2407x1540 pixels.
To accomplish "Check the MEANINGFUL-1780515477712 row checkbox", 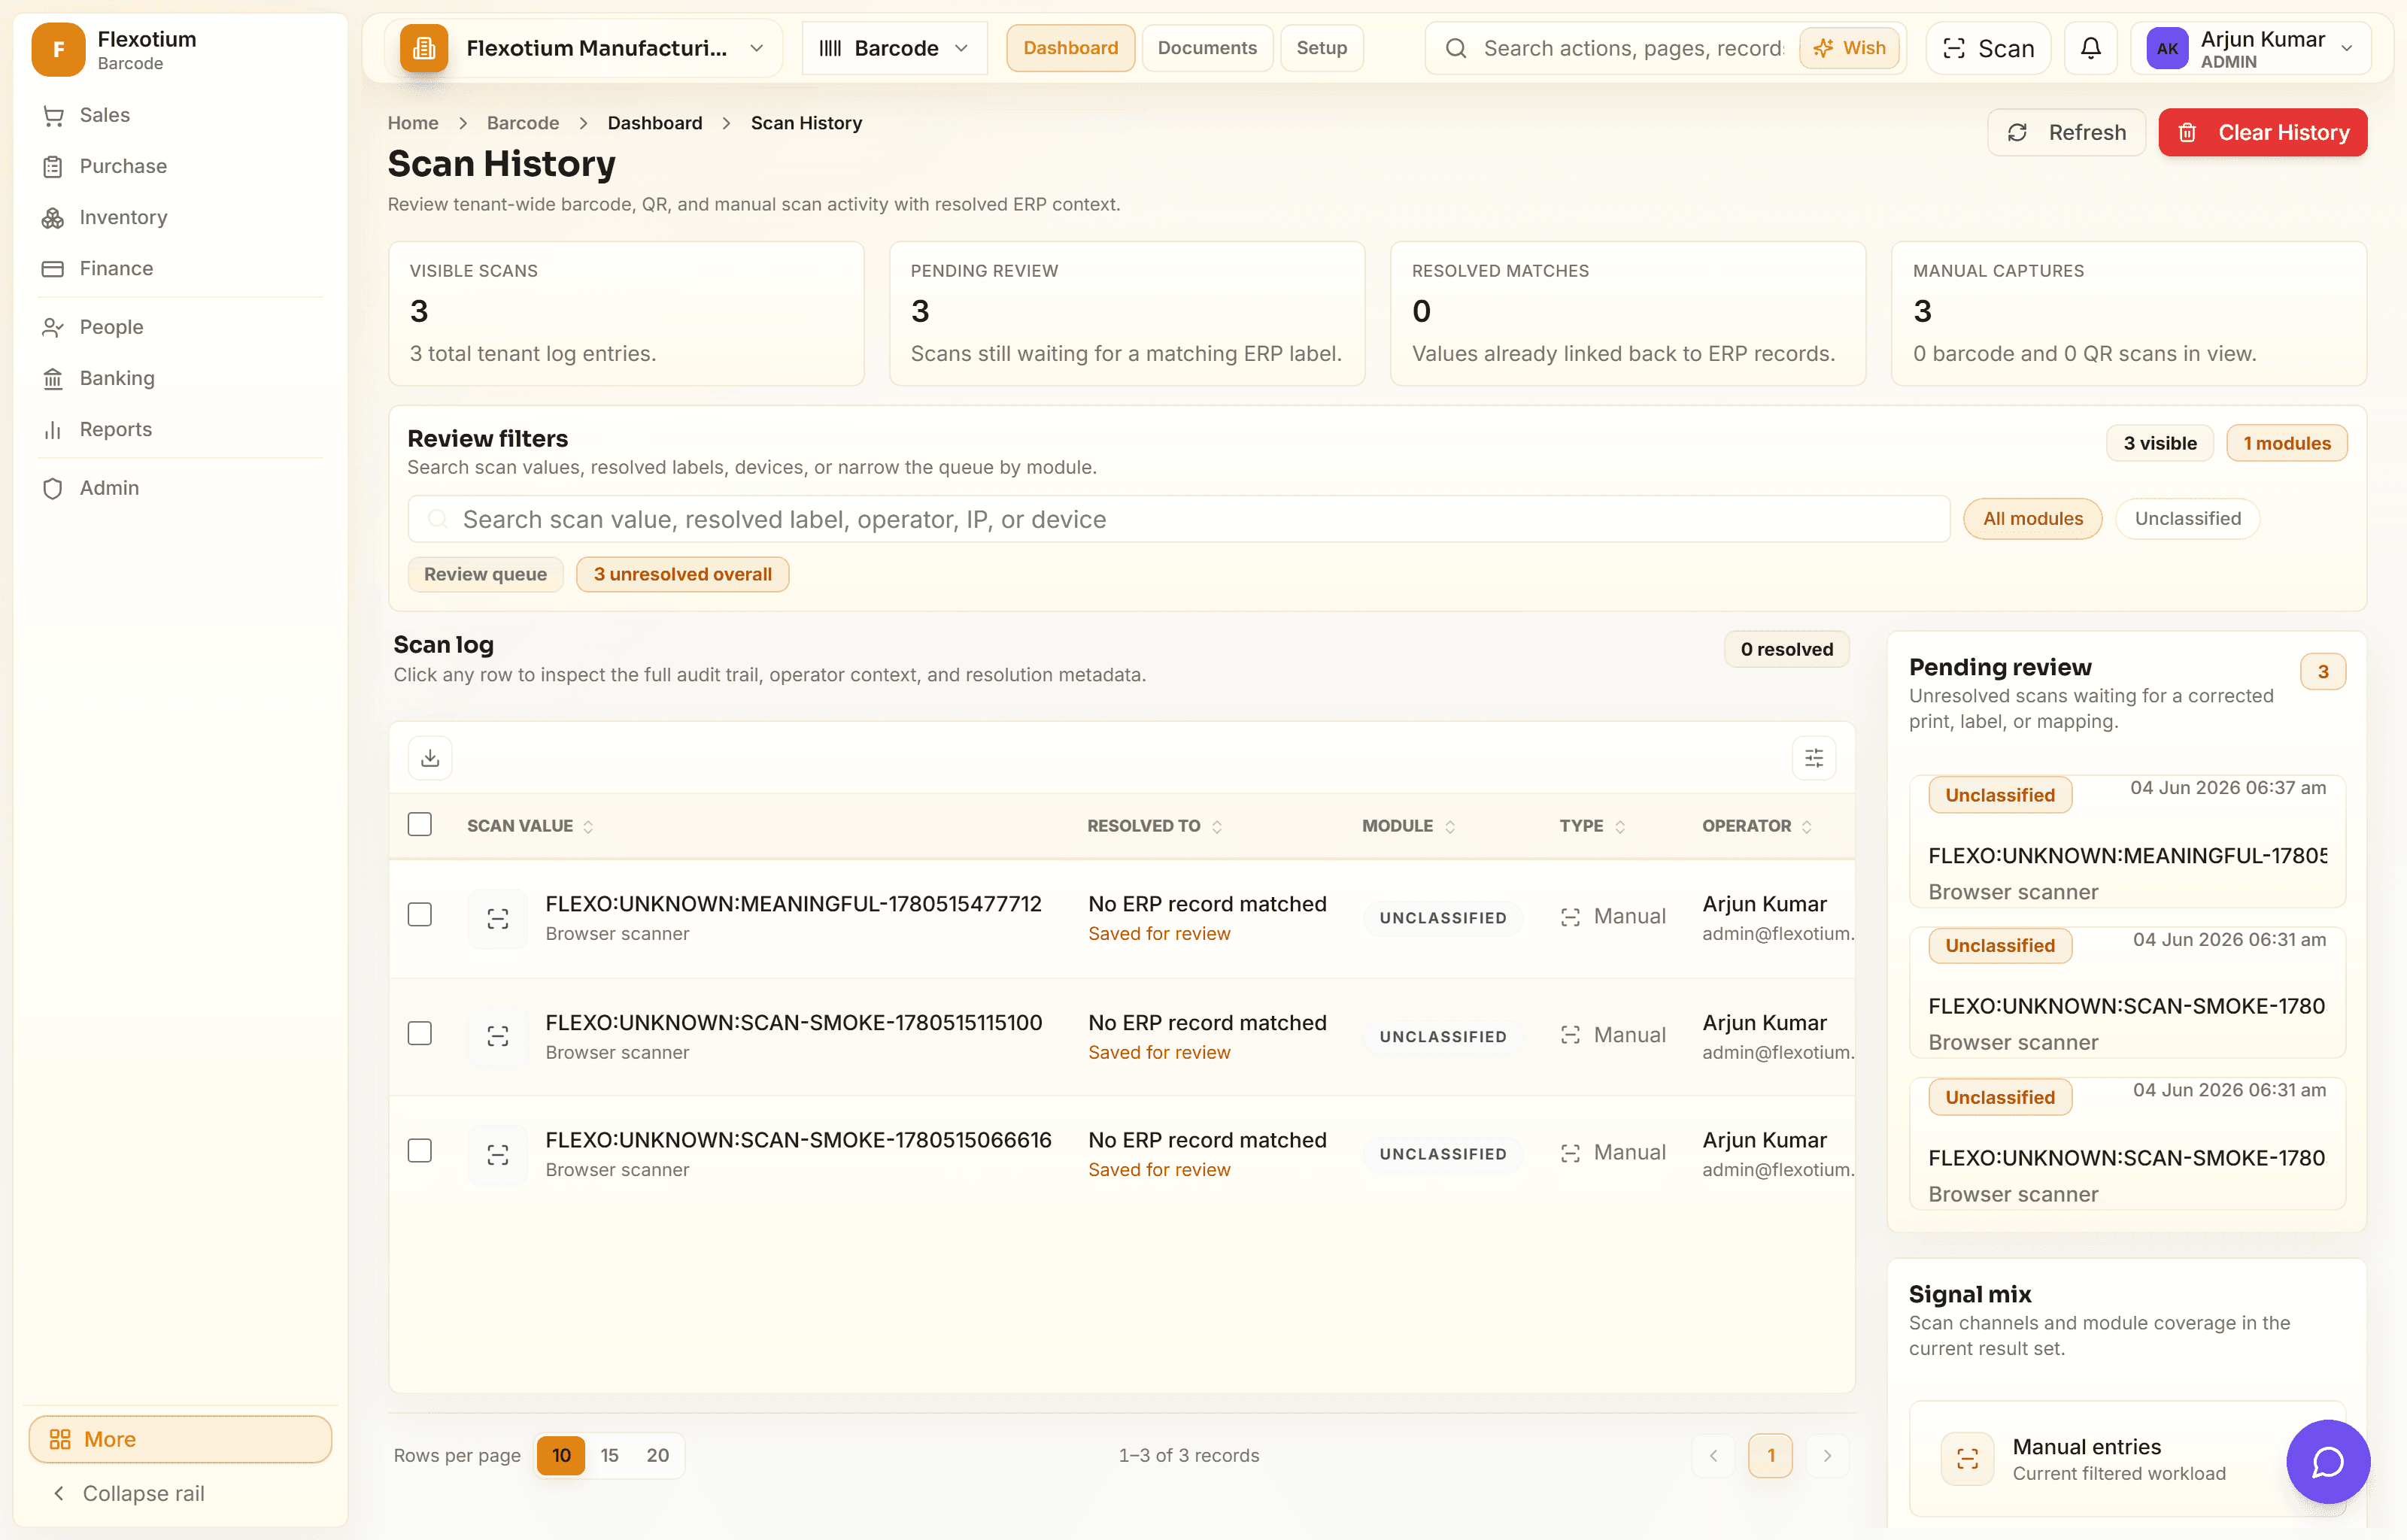I will click(420, 914).
